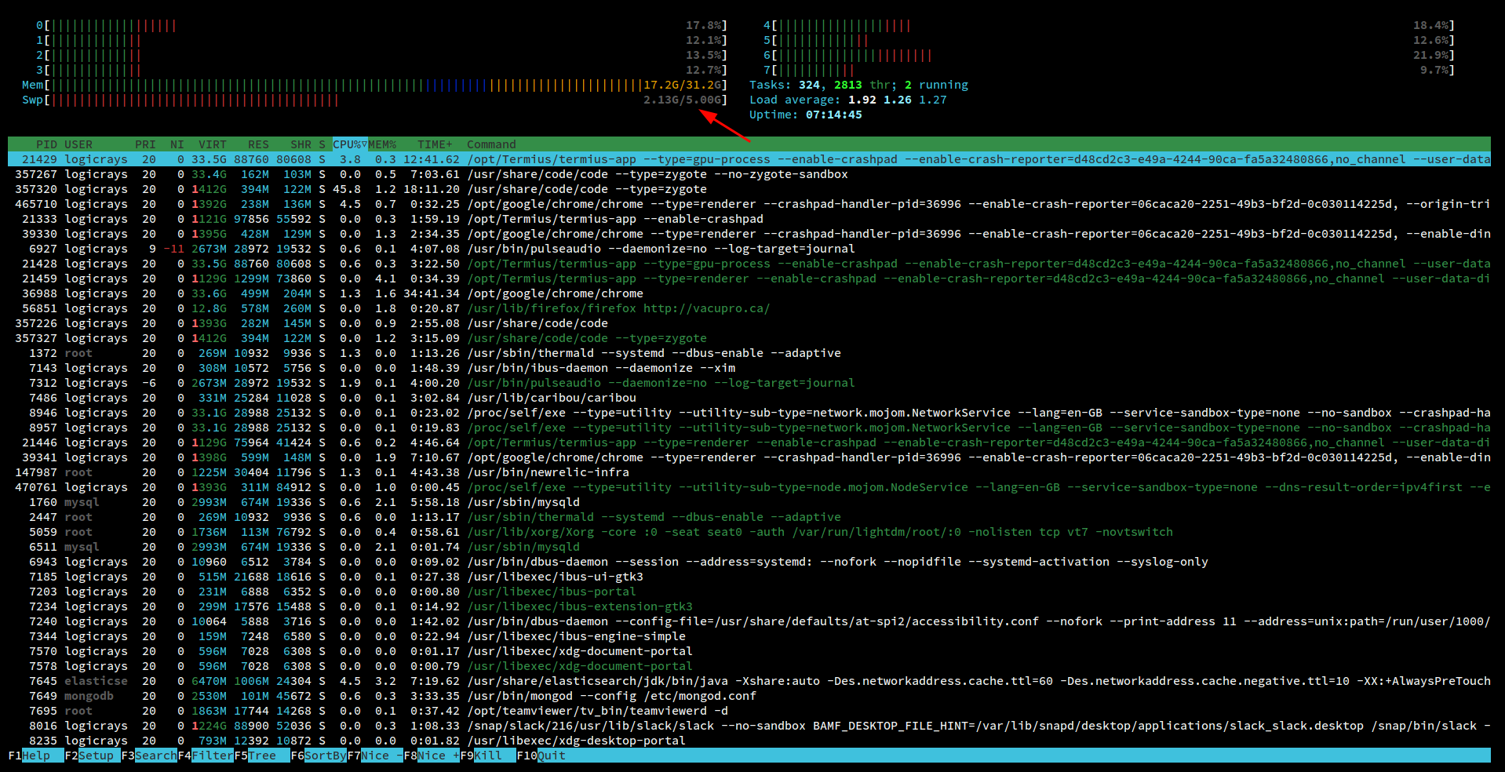This screenshot has width=1505, height=772.
Task: Select chrome renderer process PID 39341
Action: (x=749, y=457)
